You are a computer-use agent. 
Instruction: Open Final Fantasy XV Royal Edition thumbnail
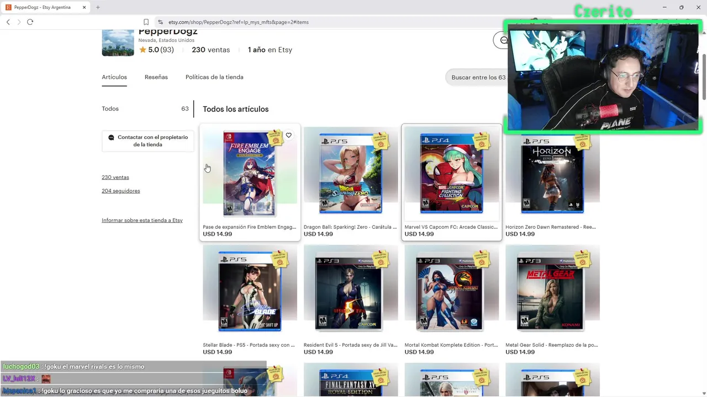[351, 380]
